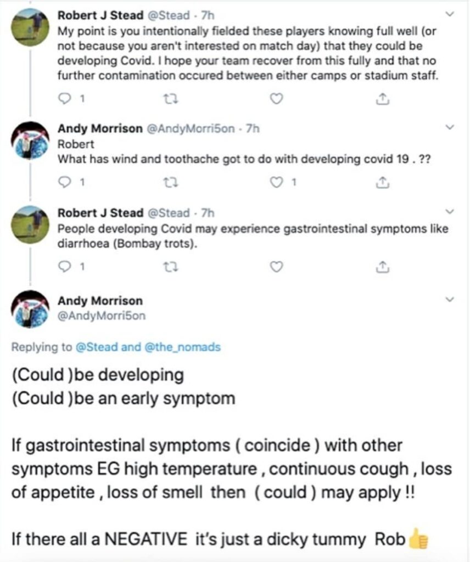Open the chevron menu on Andy's main reply
The image size is (470, 562).
(x=450, y=300)
